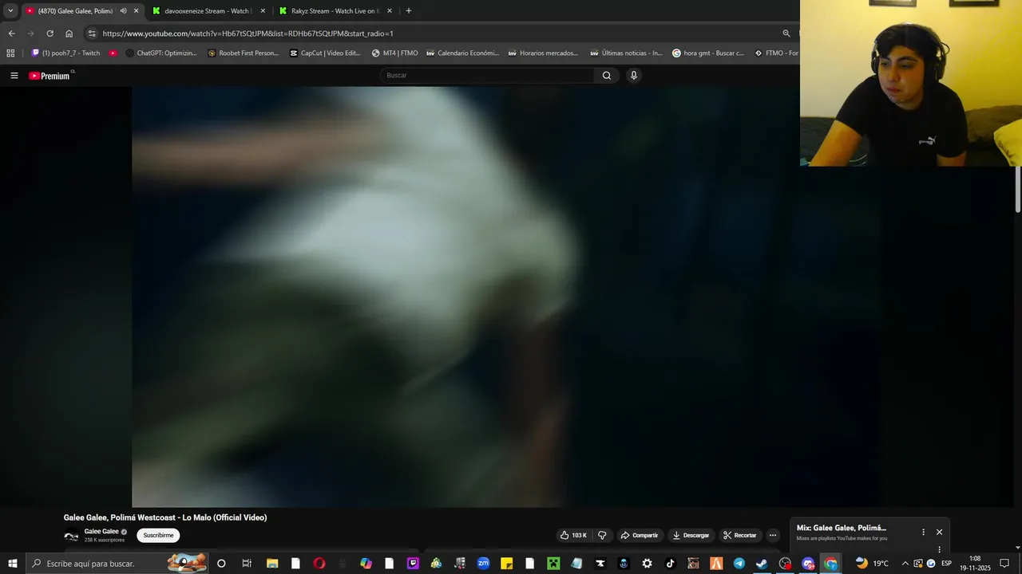Show hidden system tray icons chevron
Screen dimensions: 1022x574
point(905,564)
